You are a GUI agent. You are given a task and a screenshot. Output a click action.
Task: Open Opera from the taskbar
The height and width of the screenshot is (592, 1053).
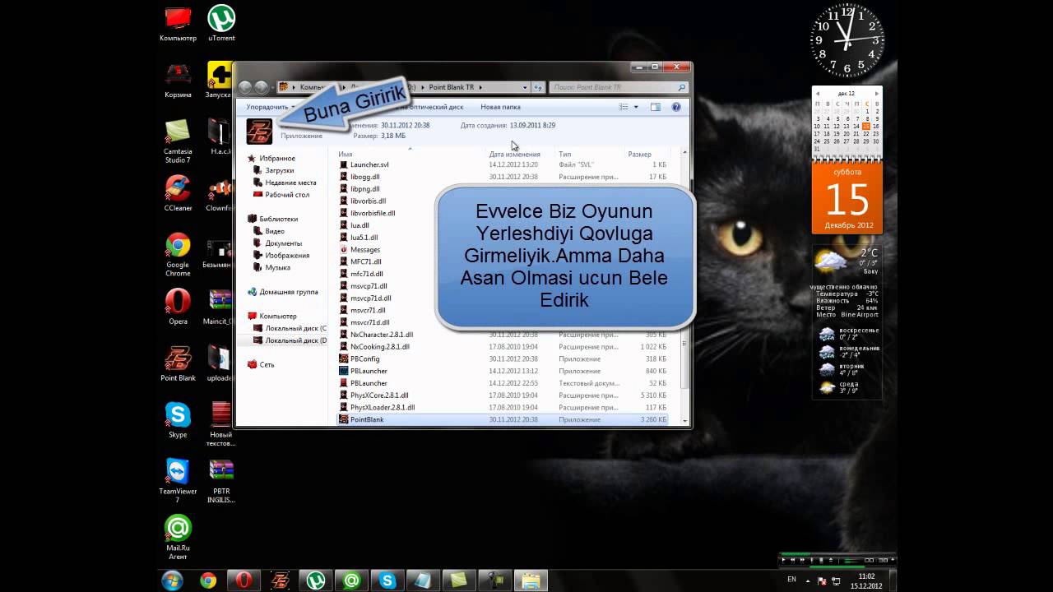point(244,580)
